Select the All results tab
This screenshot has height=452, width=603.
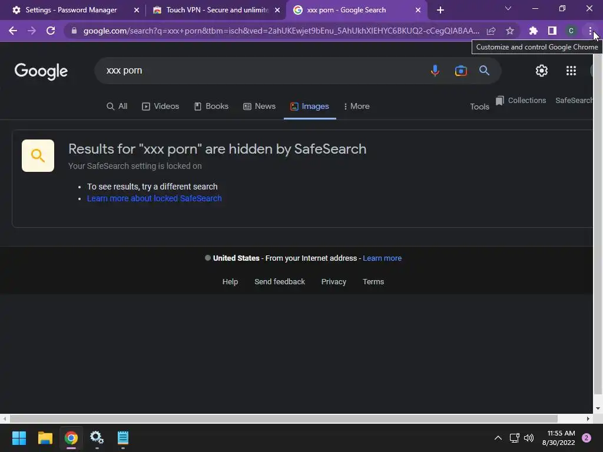(117, 107)
